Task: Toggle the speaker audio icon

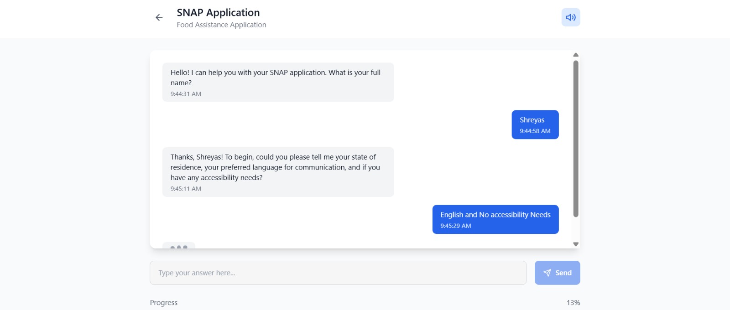Action: [x=570, y=17]
